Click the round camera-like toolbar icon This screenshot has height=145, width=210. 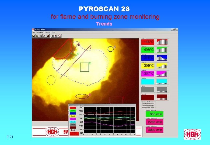[56, 36]
